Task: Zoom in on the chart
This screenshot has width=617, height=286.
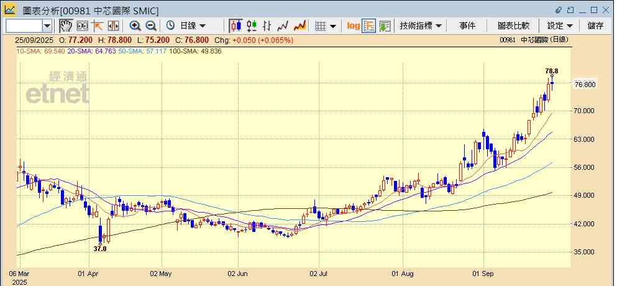Action: coord(135,26)
